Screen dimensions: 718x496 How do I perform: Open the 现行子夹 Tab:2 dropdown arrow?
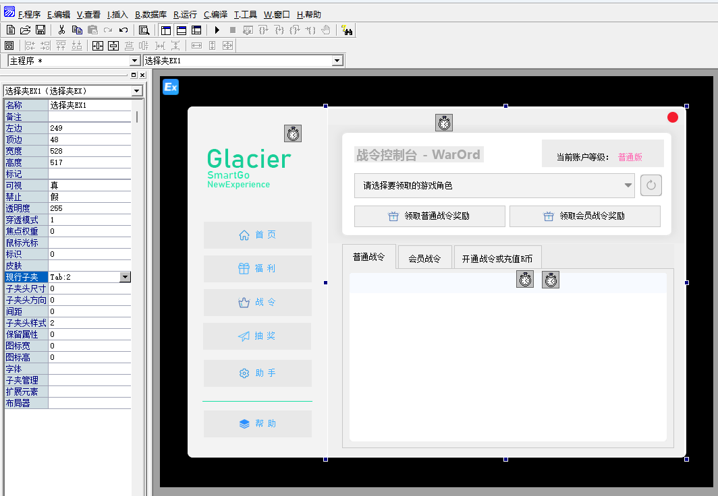click(125, 276)
